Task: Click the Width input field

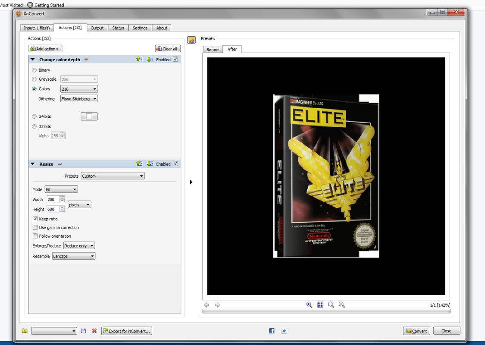Action: [53, 199]
